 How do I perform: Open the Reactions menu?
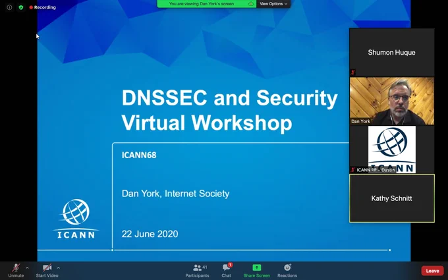[x=287, y=271]
